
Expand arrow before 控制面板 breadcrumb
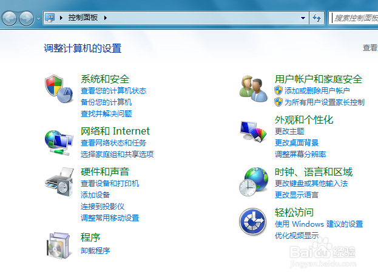tap(61, 18)
